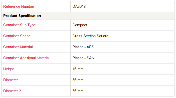This screenshot has width=176, height=98.
Task: Select the Plastic - SAN value
Action: pyautogui.click(x=83, y=58)
